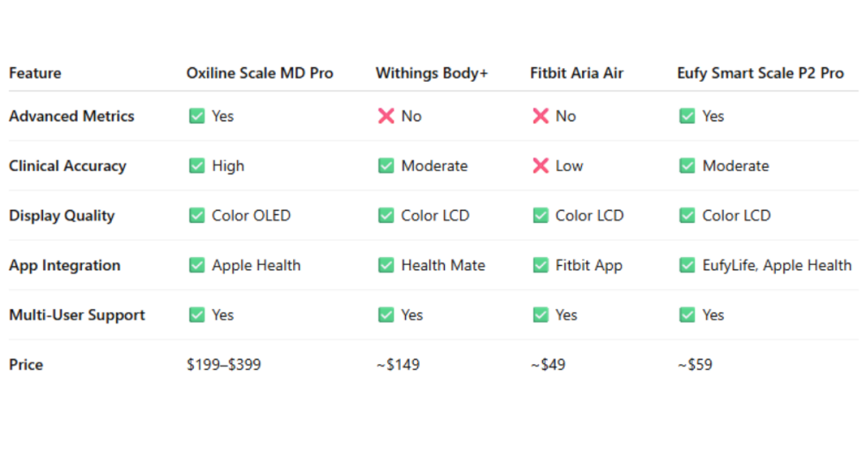The width and height of the screenshot is (862, 450).
Task: Select the Withings Body+ column header
Action: 432,73
